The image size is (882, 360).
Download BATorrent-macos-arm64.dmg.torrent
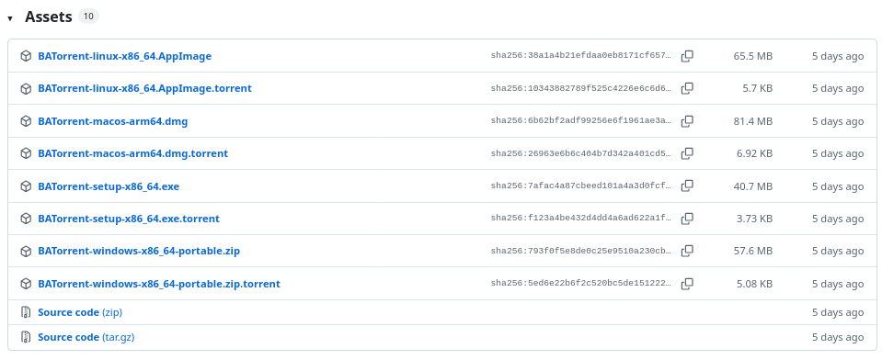(x=132, y=153)
